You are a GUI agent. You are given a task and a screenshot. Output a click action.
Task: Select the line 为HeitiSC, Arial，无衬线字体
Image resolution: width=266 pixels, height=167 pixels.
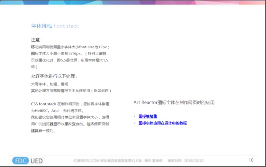pos(57,111)
